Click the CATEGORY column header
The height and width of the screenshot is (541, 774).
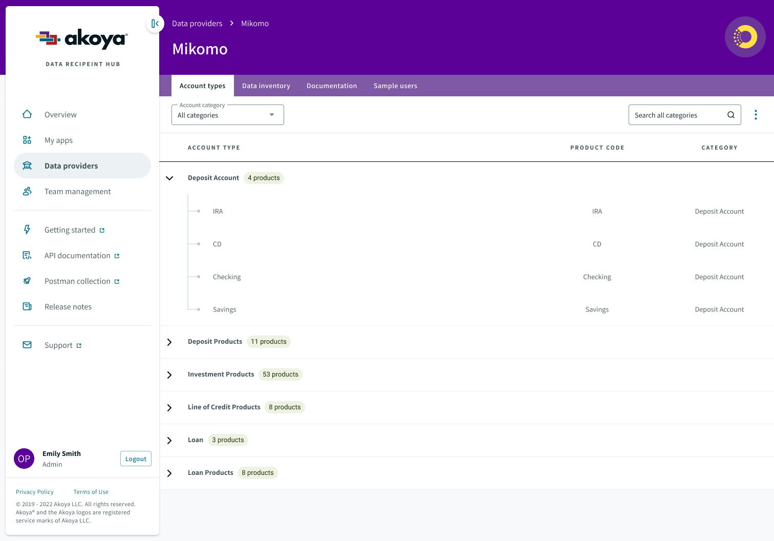point(719,148)
